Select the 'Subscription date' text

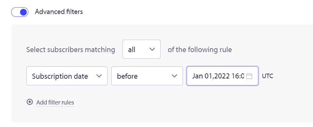[x=60, y=77]
